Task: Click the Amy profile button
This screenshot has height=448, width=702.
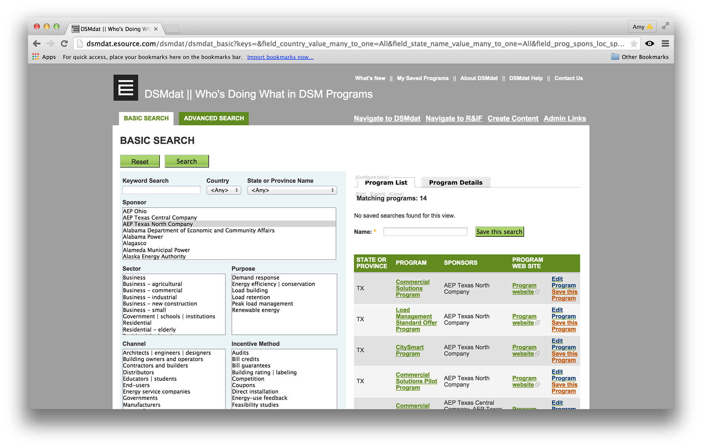Action: pyautogui.click(x=642, y=27)
